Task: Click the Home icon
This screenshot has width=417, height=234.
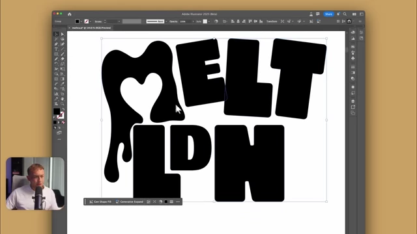Action: [70, 14]
